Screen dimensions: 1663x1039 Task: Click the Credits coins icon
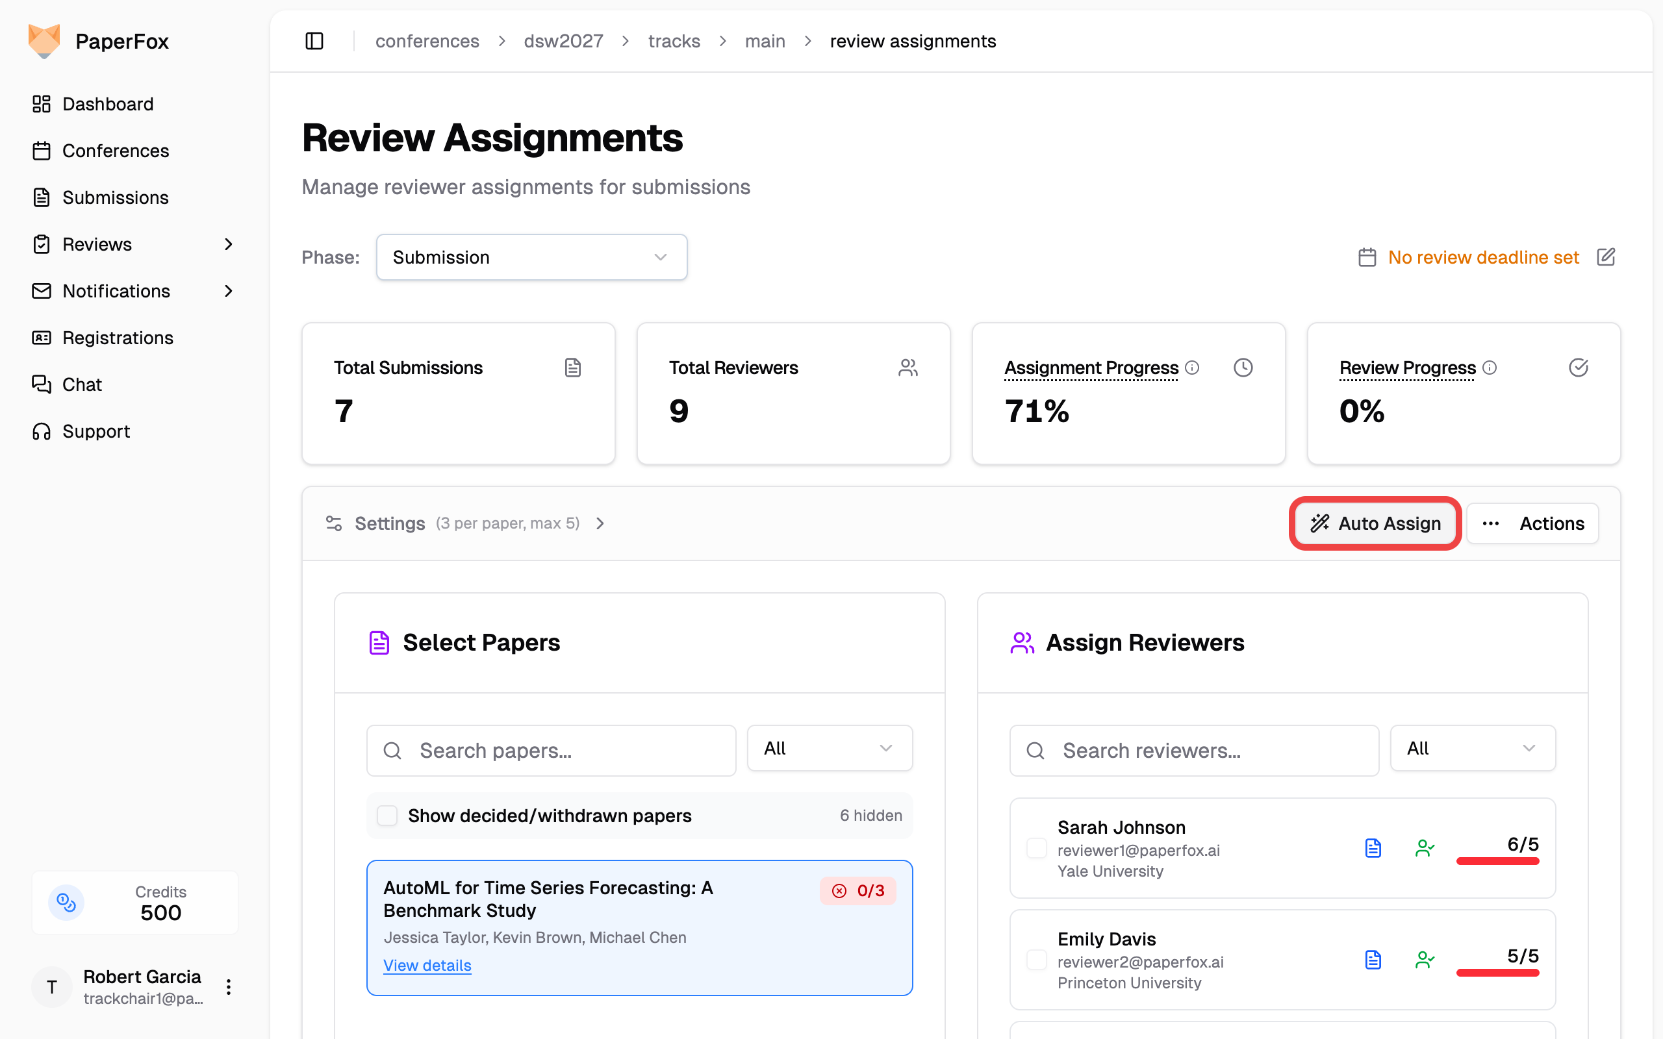click(x=66, y=902)
